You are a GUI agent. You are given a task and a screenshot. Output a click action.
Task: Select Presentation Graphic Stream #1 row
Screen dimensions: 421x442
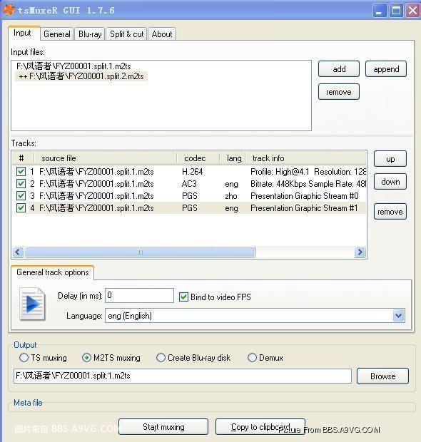pos(189,207)
